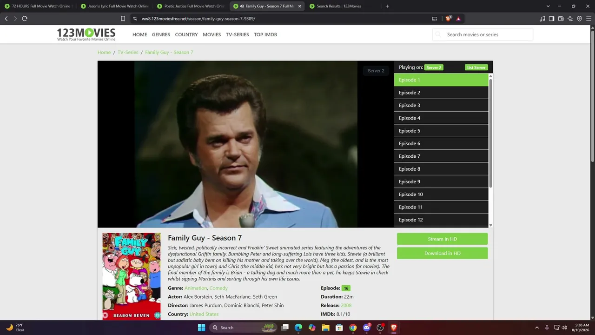This screenshot has height=335, width=595.
Task: Open the tab search dropdown arrow
Action: coord(548,6)
